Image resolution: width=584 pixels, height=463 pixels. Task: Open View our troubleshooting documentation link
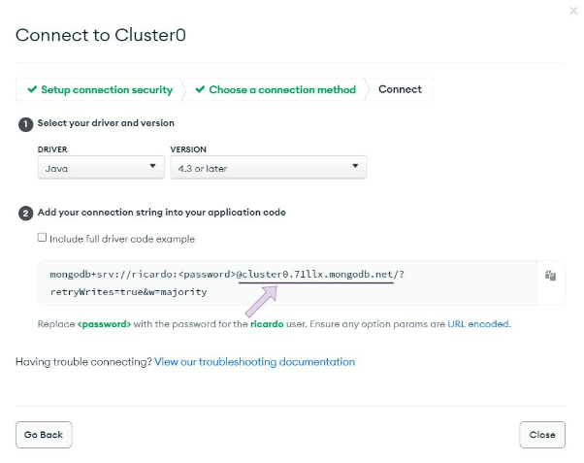tap(254, 362)
